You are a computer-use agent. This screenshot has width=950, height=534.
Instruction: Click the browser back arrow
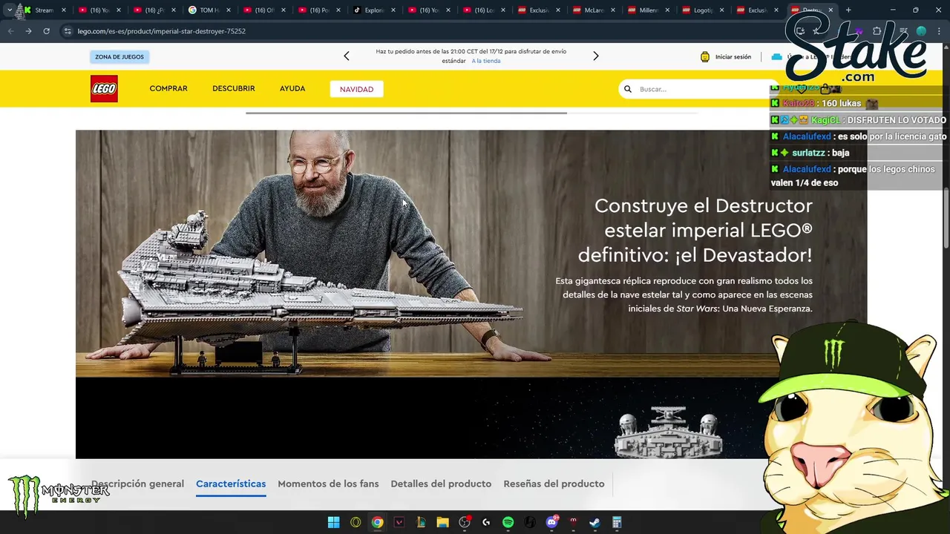pos(10,31)
